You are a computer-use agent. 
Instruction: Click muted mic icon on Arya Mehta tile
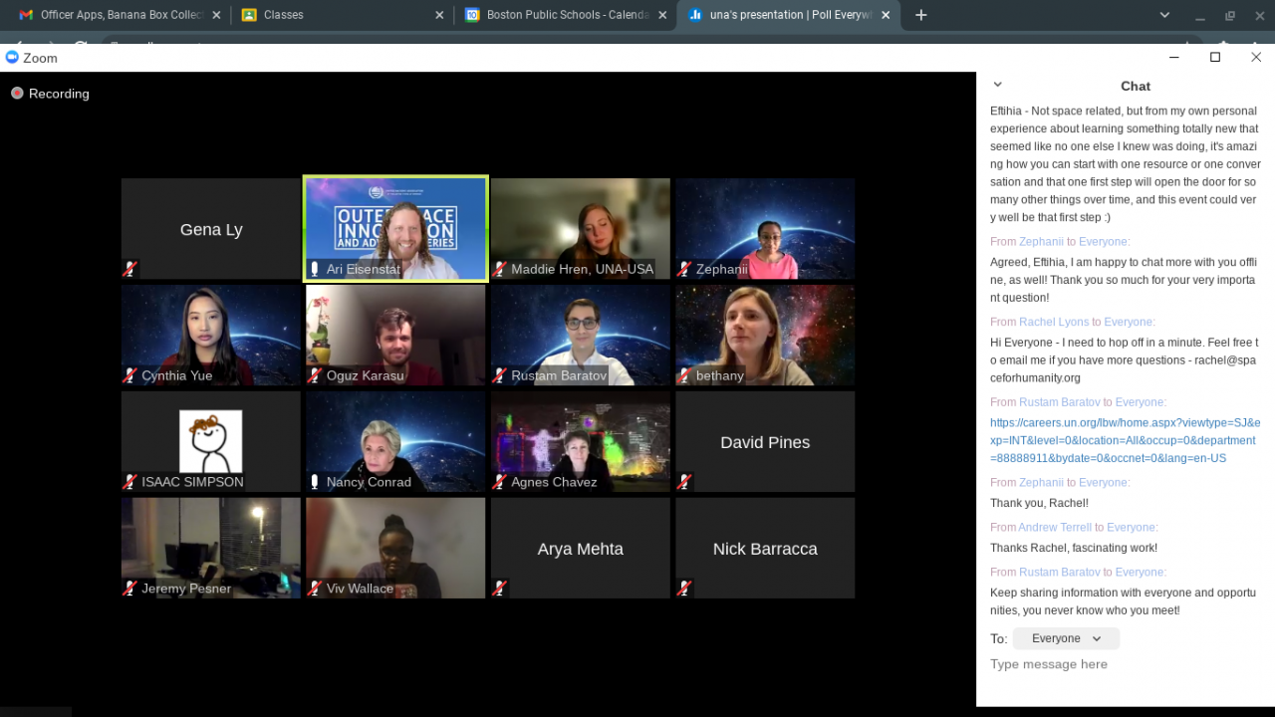pyautogui.click(x=500, y=589)
